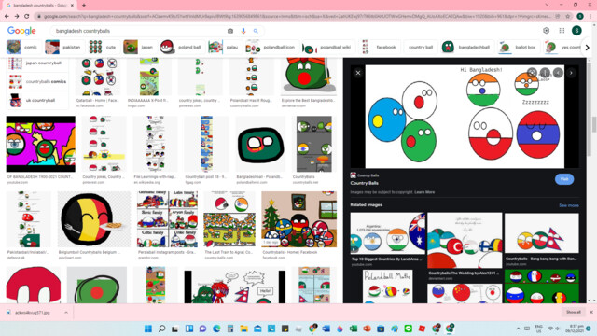
Task: Open Google apps grid icon
Action: coord(562,31)
